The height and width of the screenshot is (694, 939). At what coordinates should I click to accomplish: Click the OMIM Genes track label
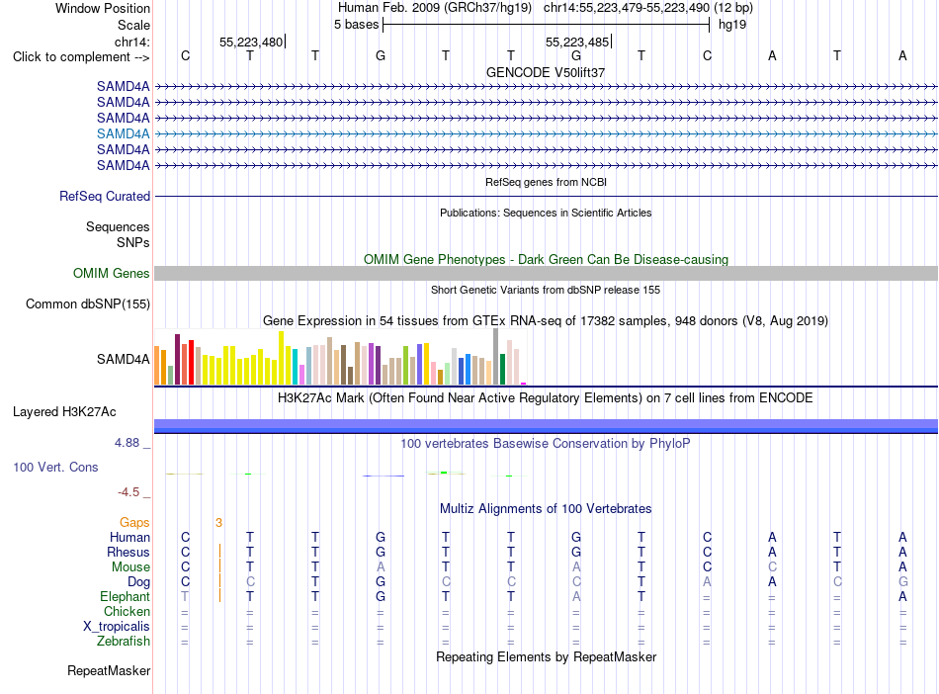point(111,273)
